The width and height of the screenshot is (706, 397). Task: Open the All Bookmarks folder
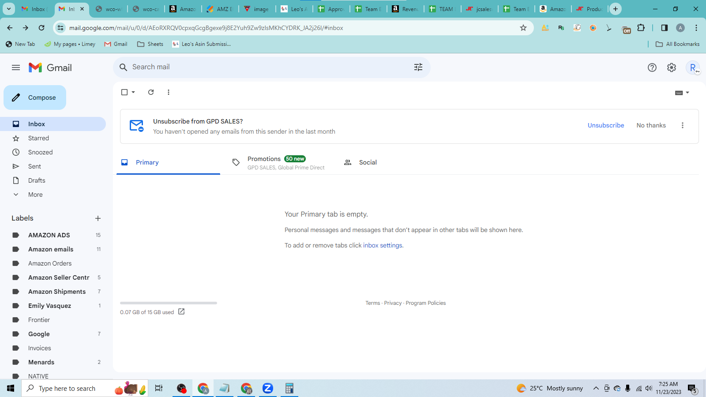click(x=678, y=44)
